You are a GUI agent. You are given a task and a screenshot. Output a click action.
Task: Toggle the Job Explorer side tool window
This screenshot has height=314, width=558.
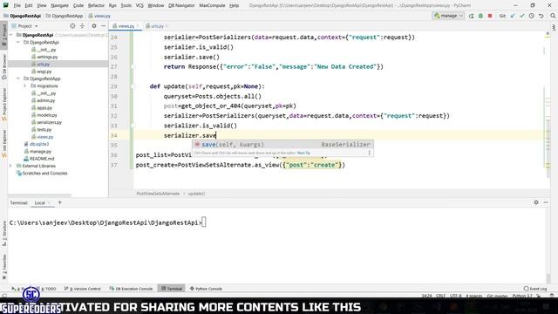(4, 143)
